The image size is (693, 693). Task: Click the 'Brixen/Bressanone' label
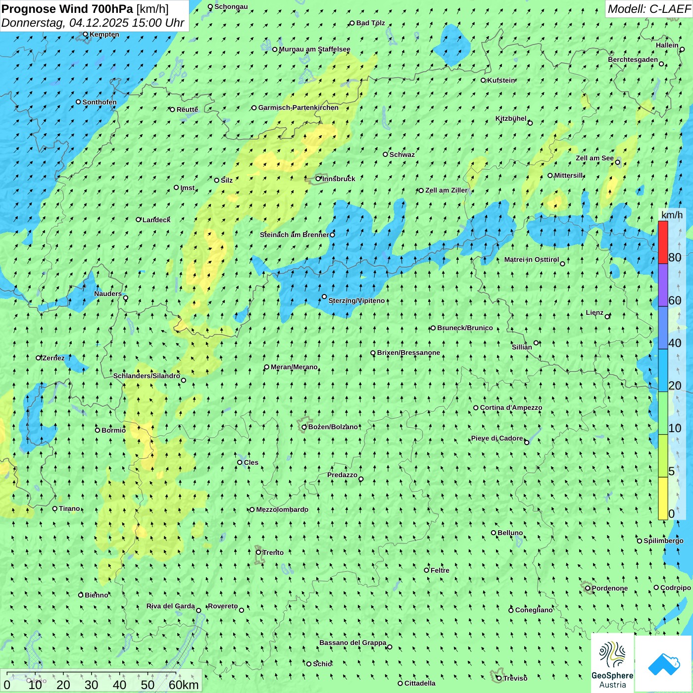tap(408, 352)
